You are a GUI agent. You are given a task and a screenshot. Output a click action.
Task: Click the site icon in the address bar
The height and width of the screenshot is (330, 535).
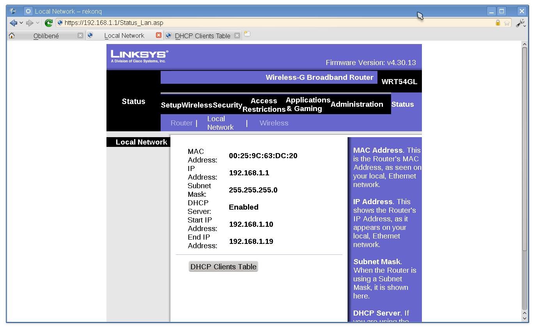tap(60, 23)
